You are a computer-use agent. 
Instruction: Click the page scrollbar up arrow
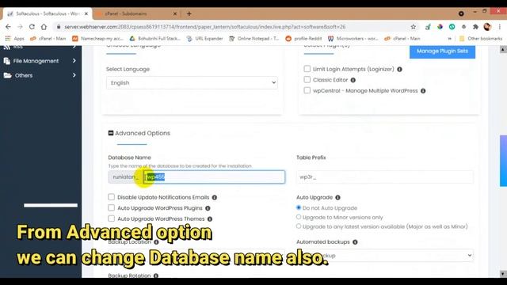[x=503, y=49]
